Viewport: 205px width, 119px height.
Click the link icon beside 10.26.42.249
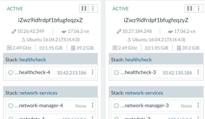pos(14,31)
